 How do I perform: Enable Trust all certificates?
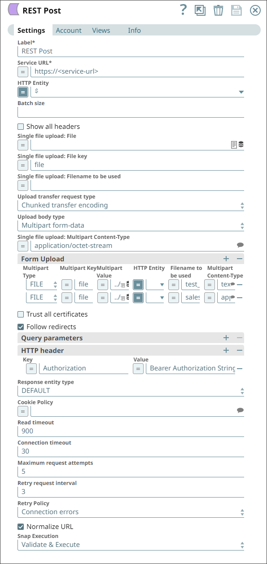20,314
